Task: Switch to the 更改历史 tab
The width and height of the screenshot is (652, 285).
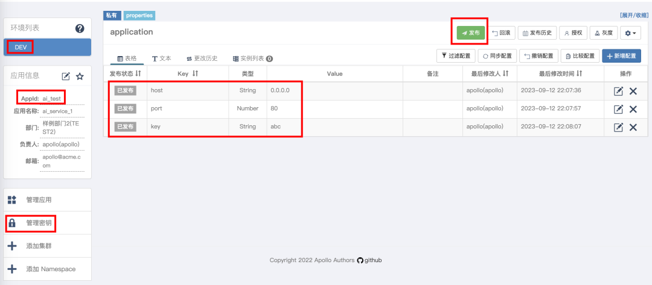Action: [202, 58]
